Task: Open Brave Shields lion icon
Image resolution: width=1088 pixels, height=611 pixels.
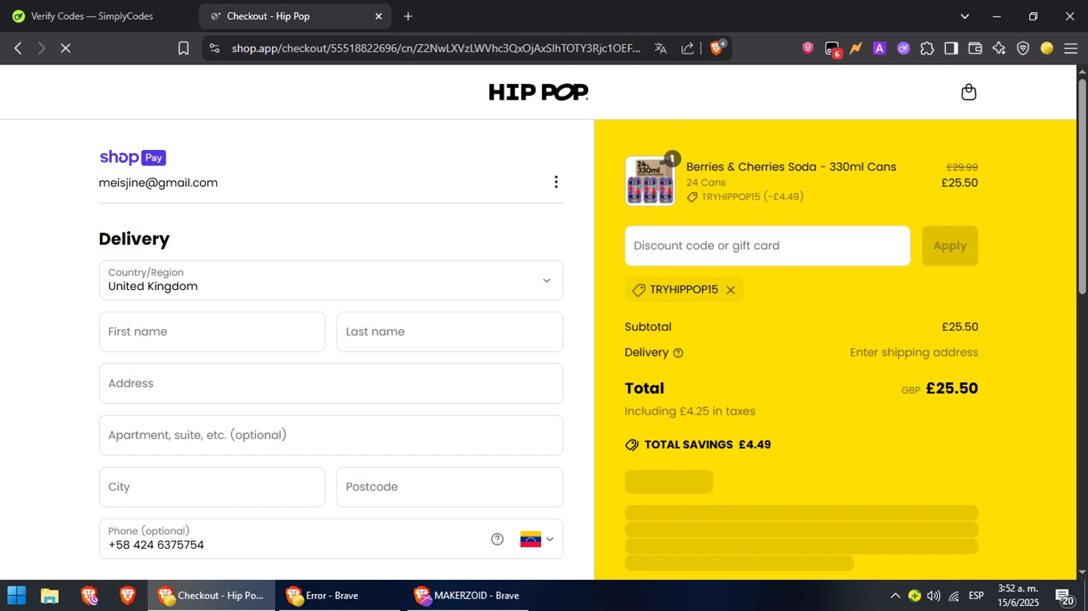Action: (x=717, y=48)
